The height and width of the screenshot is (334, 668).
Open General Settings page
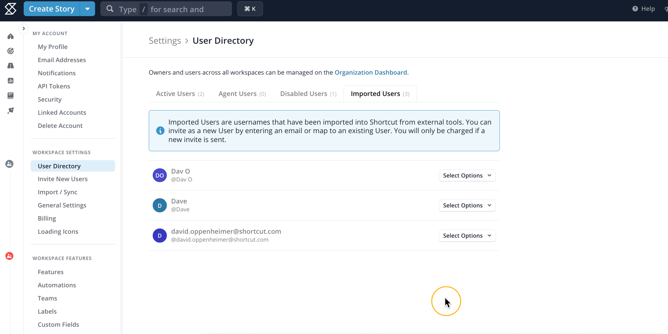coord(62,205)
